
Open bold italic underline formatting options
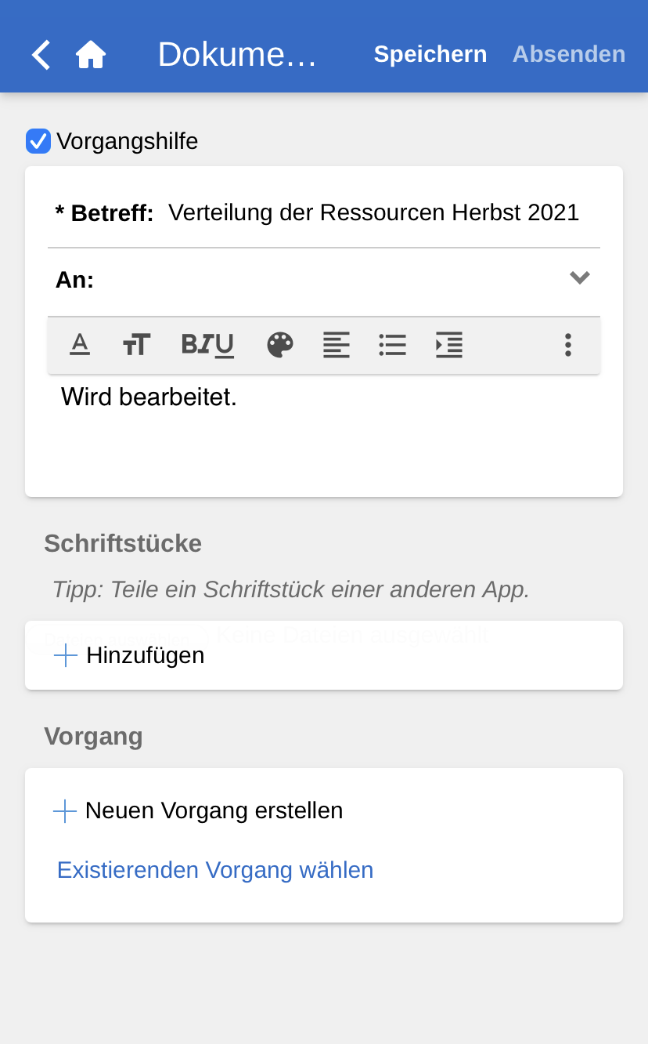(x=207, y=345)
